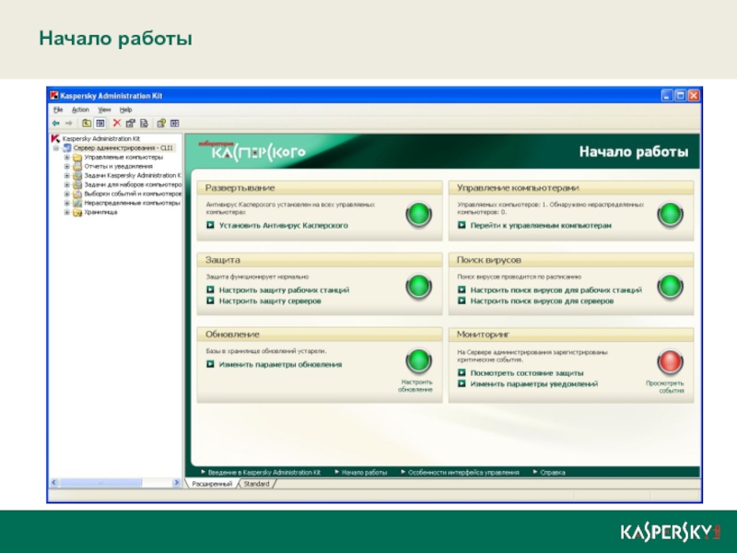Click the green light above Настроить обновление
The width and height of the screenshot is (737, 553).
point(419,362)
